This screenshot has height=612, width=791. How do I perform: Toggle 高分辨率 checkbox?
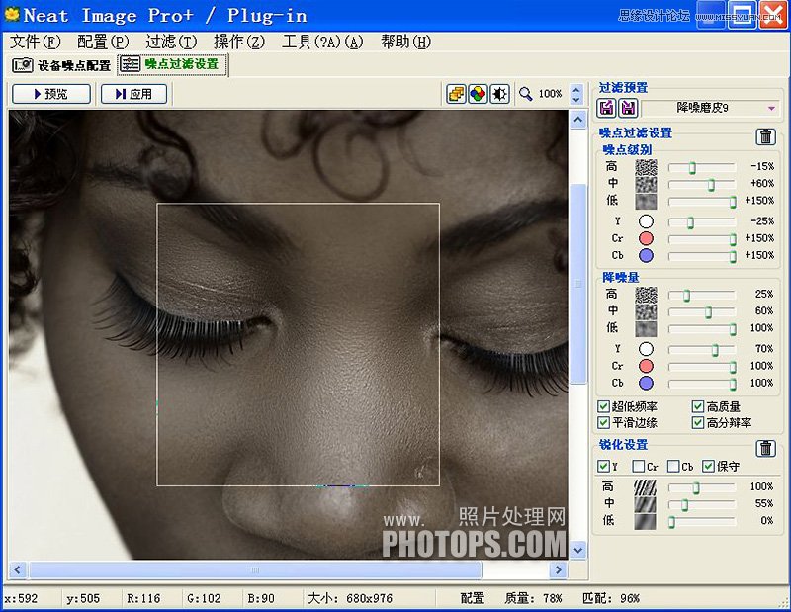[698, 423]
